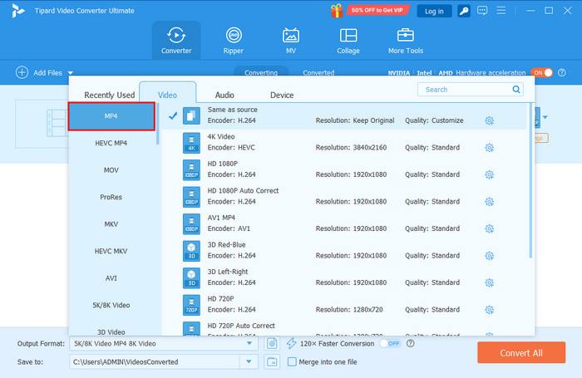Expand the Save to path dropdown
Image resolution: width=582 pixels, height=378 pixels.
(x=249, y=361)
